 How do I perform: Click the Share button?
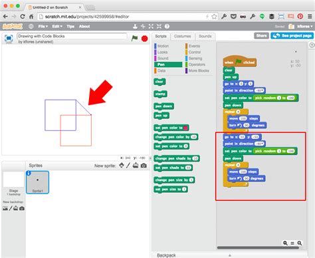pos(261,36)
